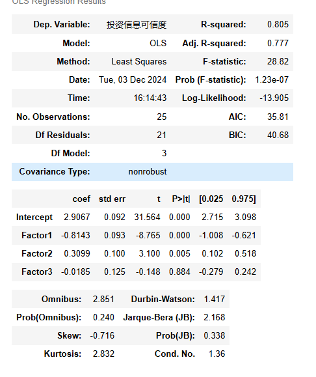316x377 pixels.
Task: Select the Dep. Variable label
Action: 62,24
